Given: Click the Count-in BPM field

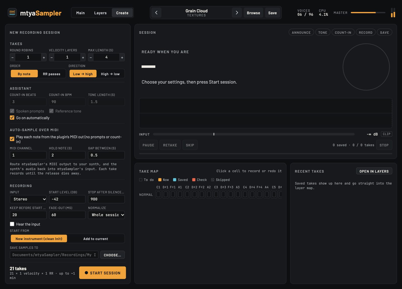Looking at the screenshot, I should coord(67,102).
